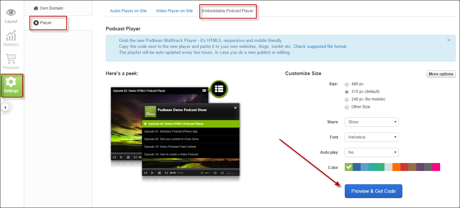460x208 pixels.
Task: Click the Customize Size heading
Action: (303, 73)
